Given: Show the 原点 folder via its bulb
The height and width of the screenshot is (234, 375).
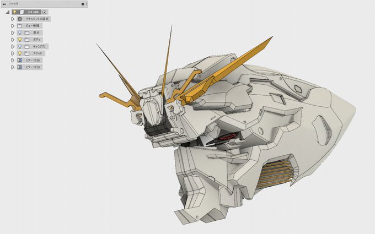Looking at the screenshot, I should [20, 32].
